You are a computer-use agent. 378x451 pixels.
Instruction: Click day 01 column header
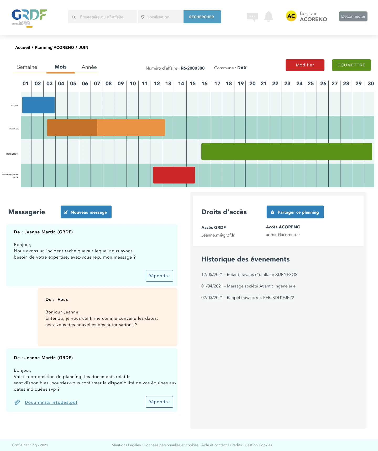(25, 83)
